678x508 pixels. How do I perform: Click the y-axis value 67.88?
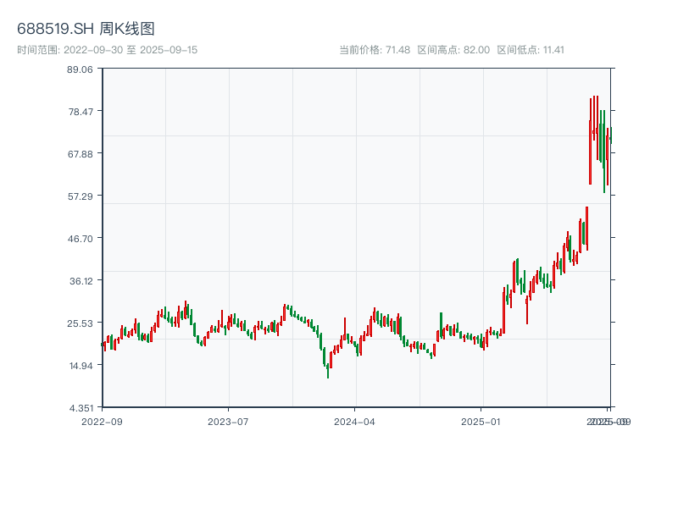coord(81,154)
